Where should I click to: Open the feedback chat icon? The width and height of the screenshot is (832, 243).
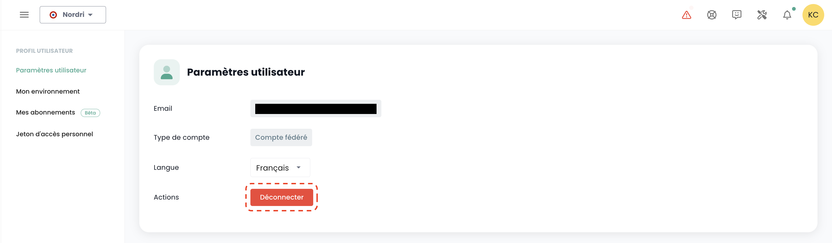tap(736, 15)
